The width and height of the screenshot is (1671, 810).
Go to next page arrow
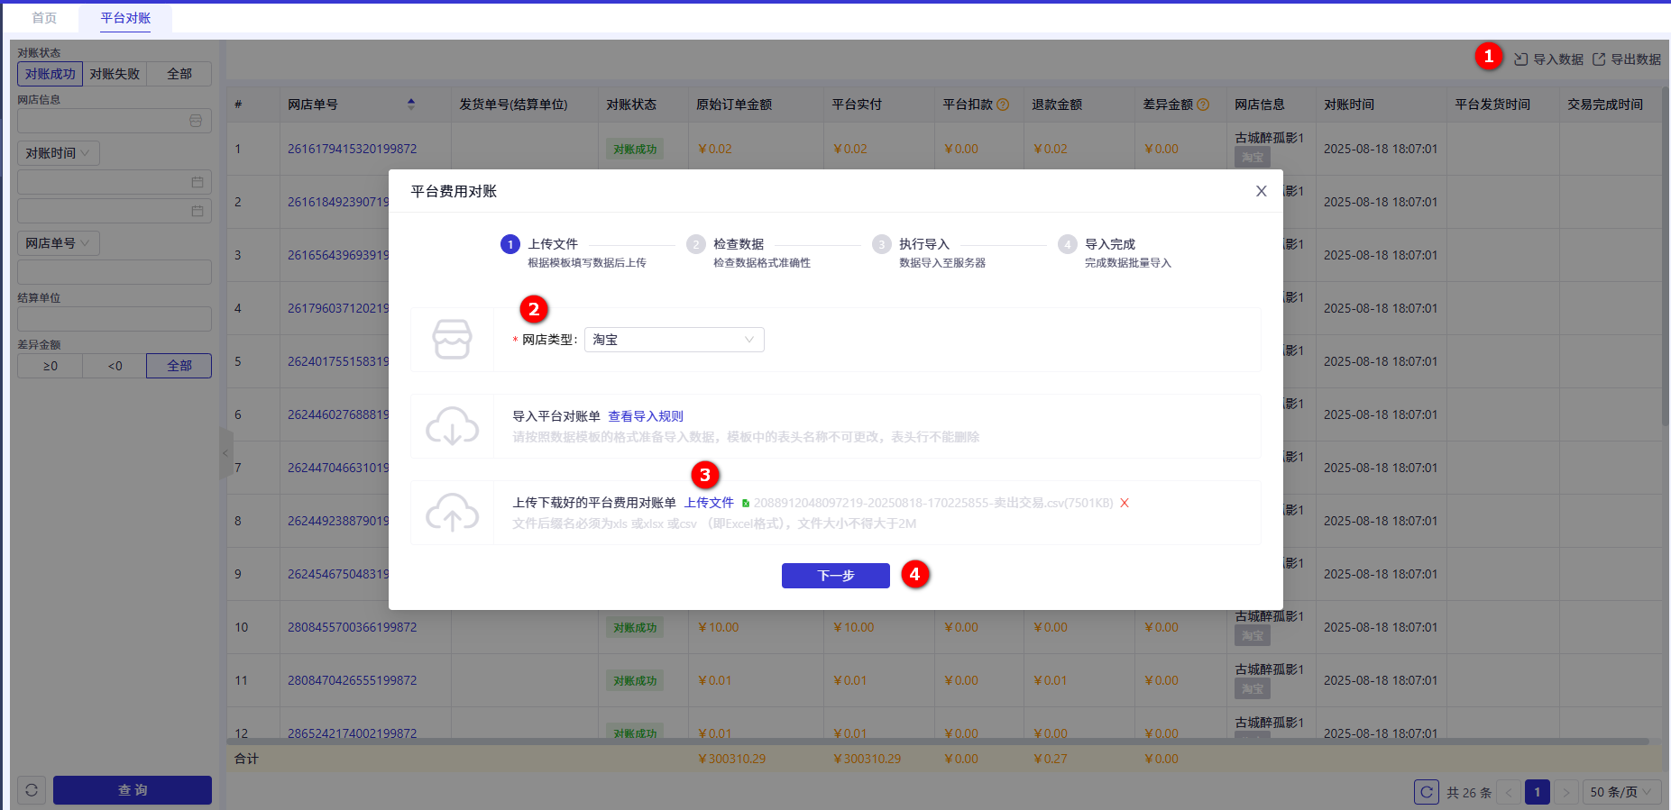tap(1566, 792)
